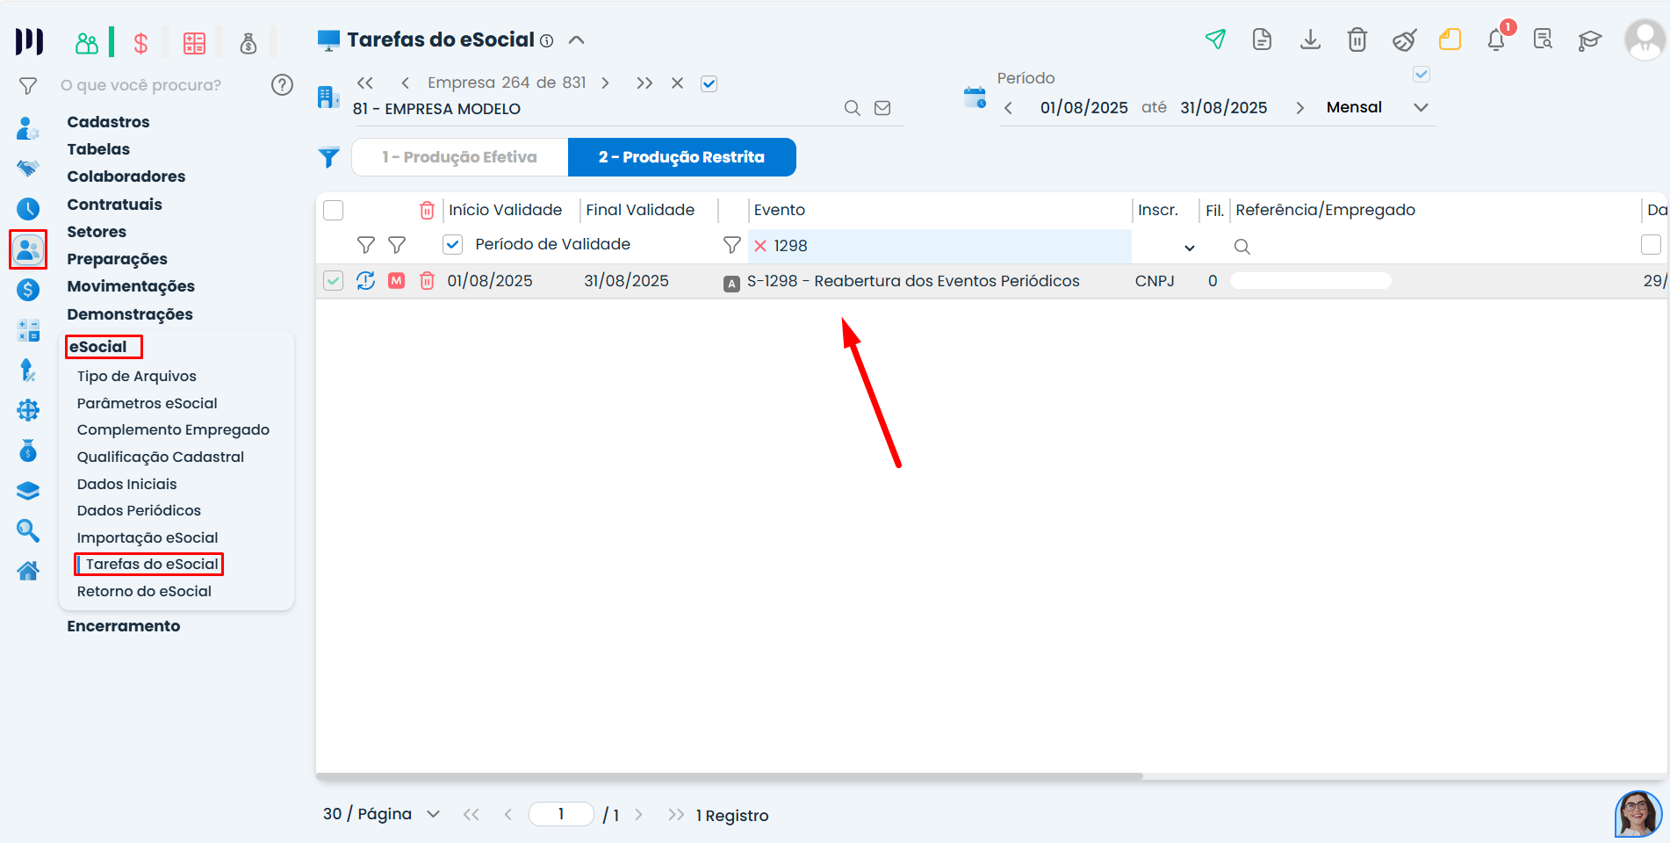Click the company envelope mail icon
1670x843 pixels.
pos(882,108)
